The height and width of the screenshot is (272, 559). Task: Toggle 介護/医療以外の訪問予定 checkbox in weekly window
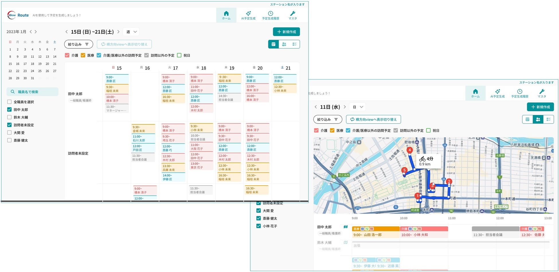pos(99,55)
